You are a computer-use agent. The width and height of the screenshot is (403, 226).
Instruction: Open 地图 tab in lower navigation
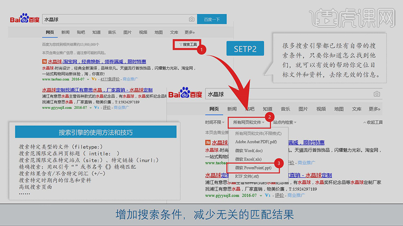click(339, 109)
